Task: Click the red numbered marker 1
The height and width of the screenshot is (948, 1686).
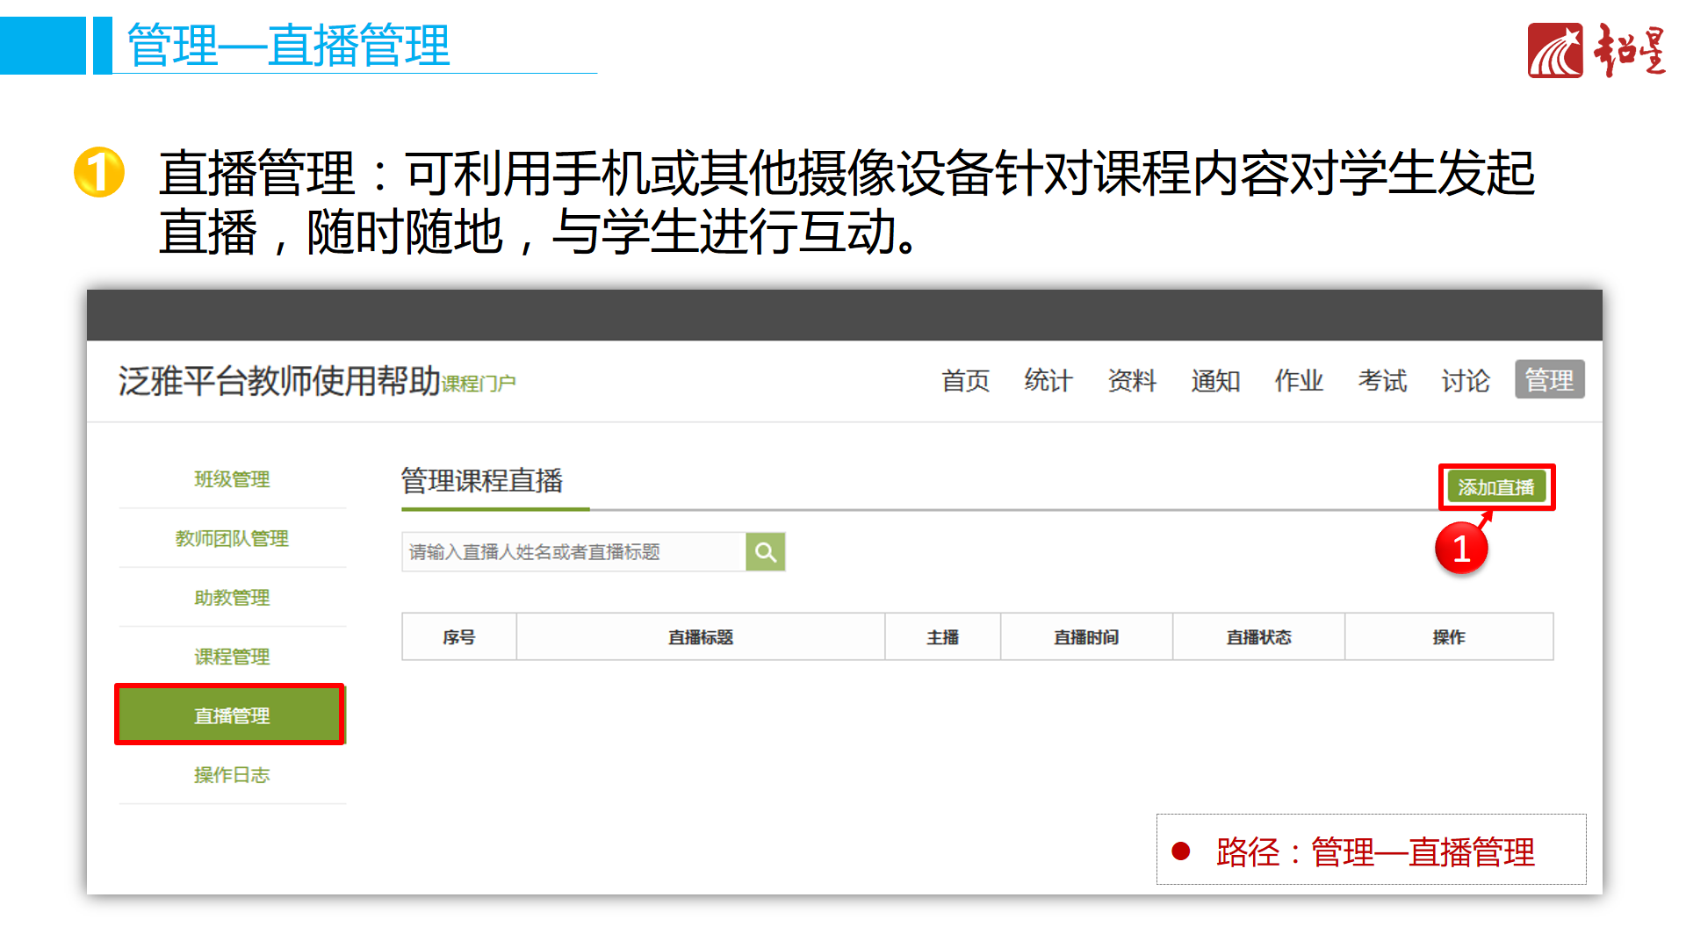Action: click(1461, 549)
